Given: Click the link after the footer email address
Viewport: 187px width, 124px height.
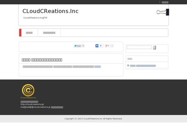Looking at the screenshot, I should point(57,107).
